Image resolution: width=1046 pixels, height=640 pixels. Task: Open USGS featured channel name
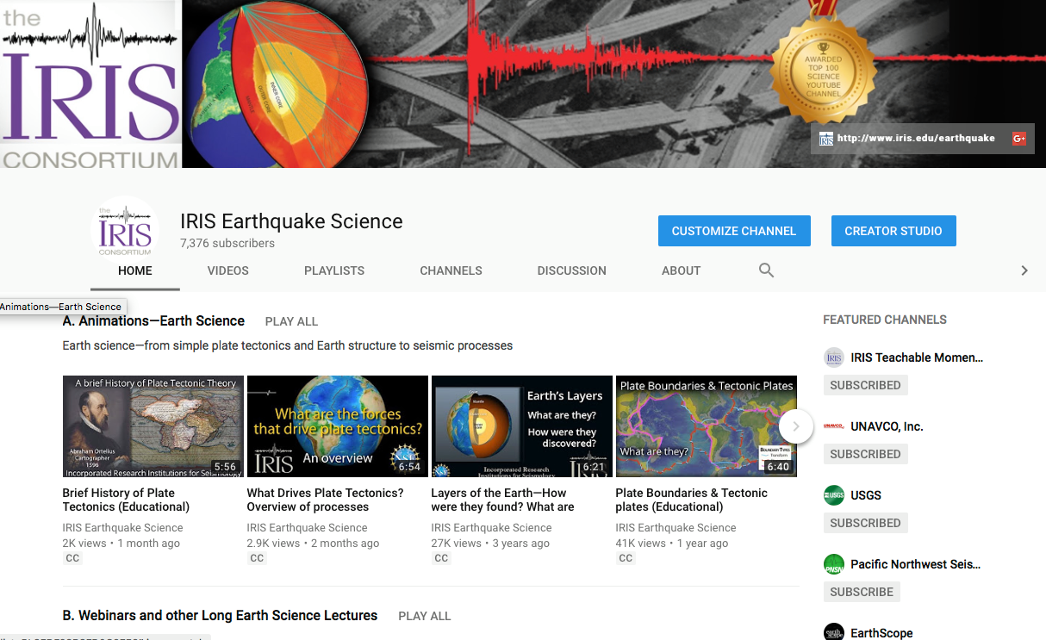[866, 495]
